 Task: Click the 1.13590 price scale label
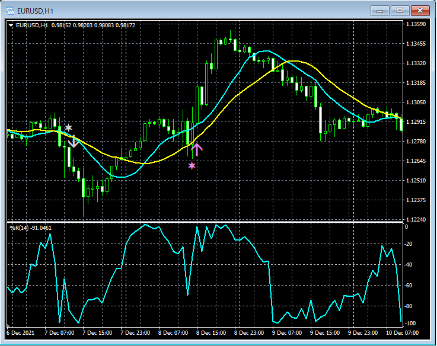coord(416,24)
